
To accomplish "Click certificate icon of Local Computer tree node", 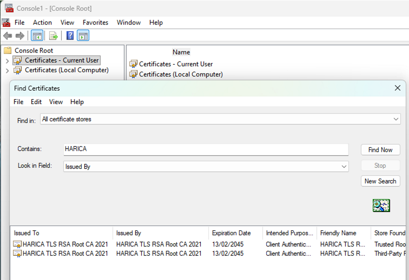I will tap(18, 70).
